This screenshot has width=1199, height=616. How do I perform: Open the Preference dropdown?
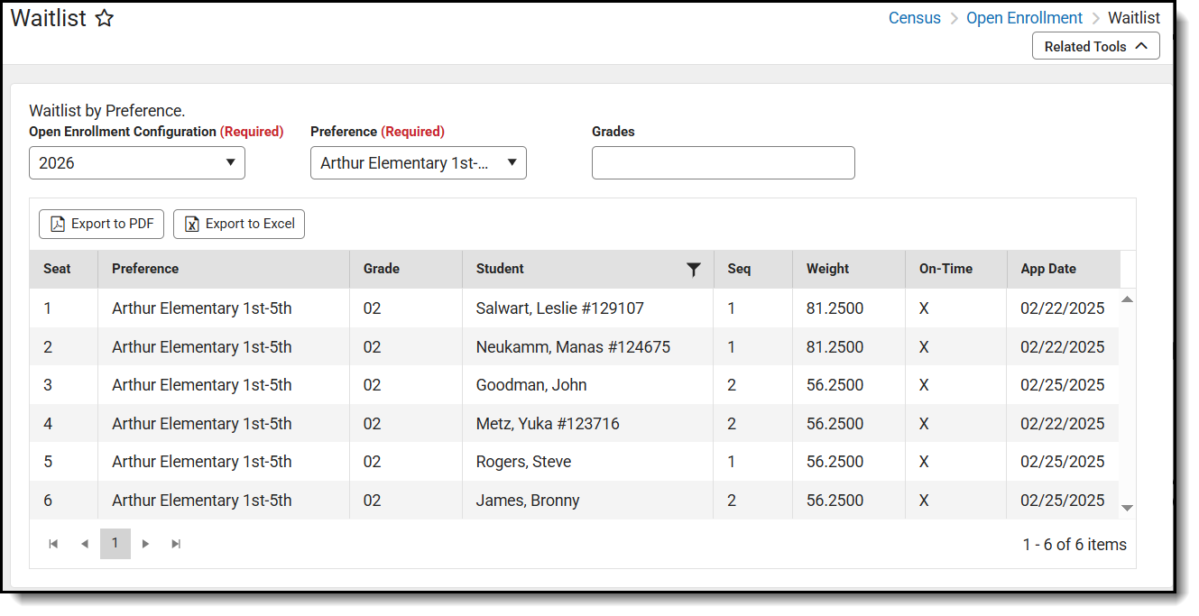[x=419, y=163]
